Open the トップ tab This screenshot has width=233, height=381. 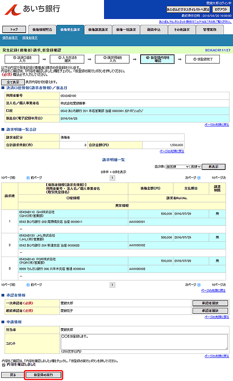[x=14, y=30]
